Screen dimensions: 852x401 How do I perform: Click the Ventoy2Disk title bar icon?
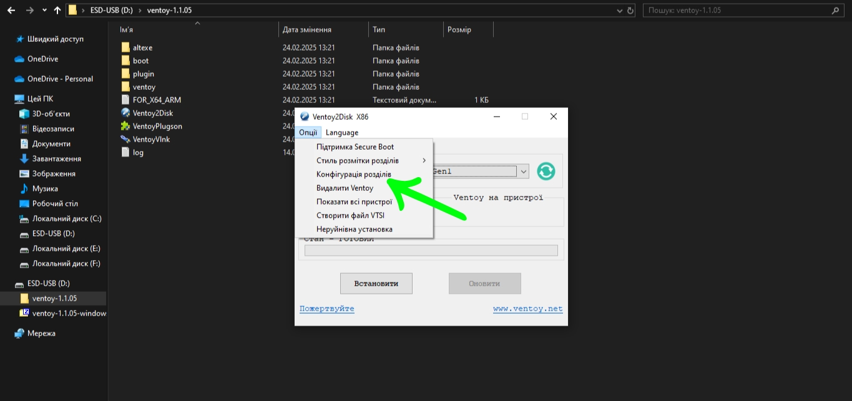coord(305,117)
